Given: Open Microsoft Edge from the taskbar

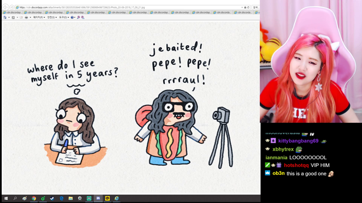Looking at the screenshot, I should tap(62, 198).
